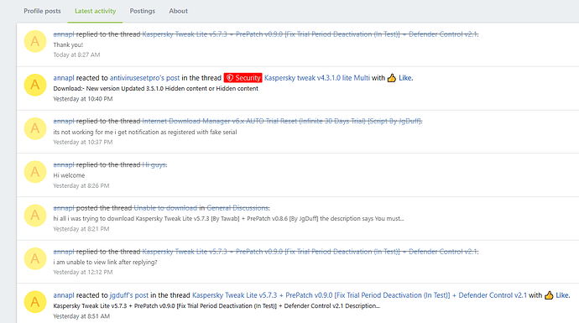Click 'Yesterday at 8:51 AM' timestamp
This screenshot has width=579, height=323.
coord(81,316)
